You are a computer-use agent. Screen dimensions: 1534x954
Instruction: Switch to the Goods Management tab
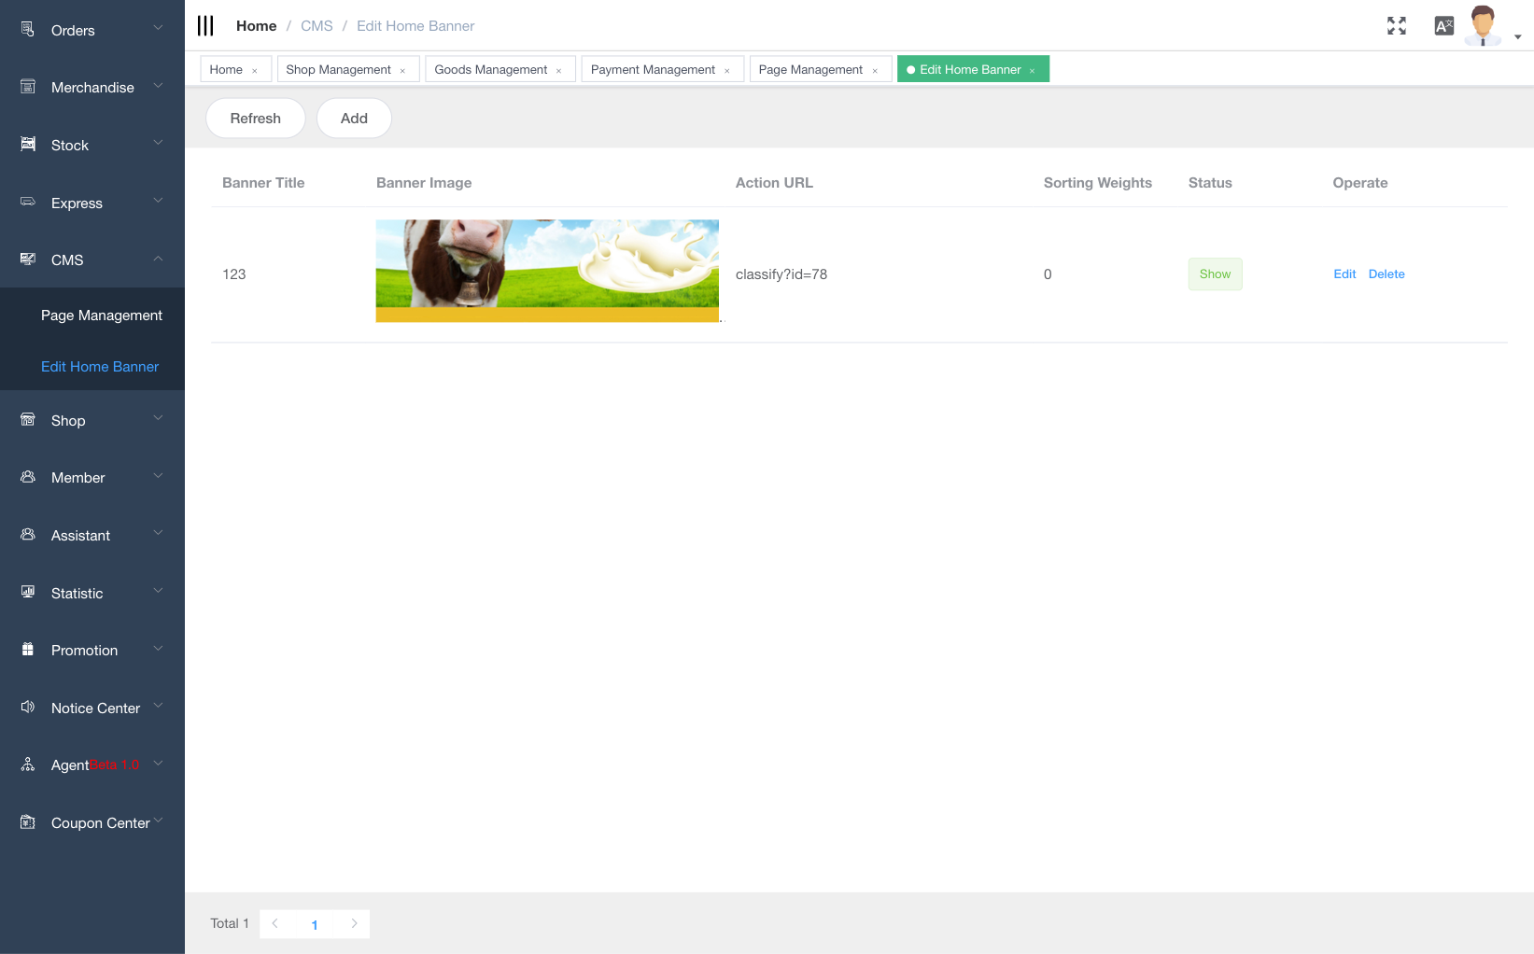491,70
